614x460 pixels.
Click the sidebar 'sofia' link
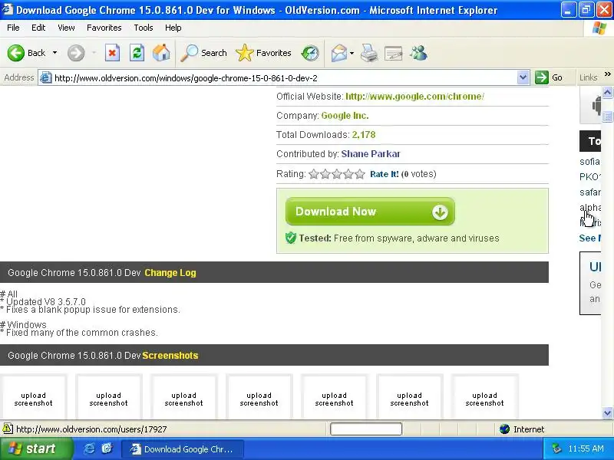[x=589, y=162]
